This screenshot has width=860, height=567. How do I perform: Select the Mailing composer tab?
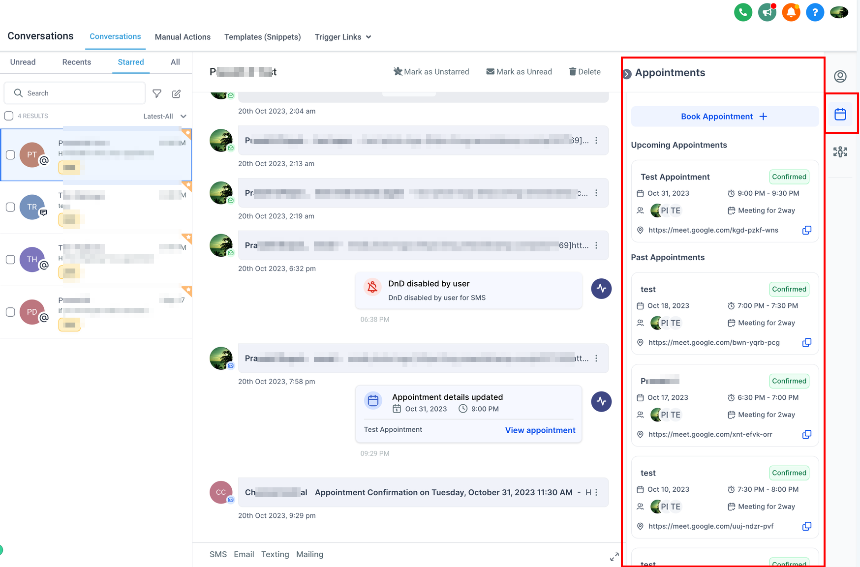[310, 554]
